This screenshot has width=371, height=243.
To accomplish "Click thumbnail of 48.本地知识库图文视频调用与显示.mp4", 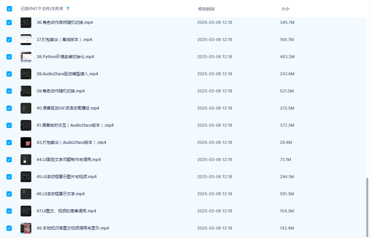I will pyautogui.click(x=26, y=228).
